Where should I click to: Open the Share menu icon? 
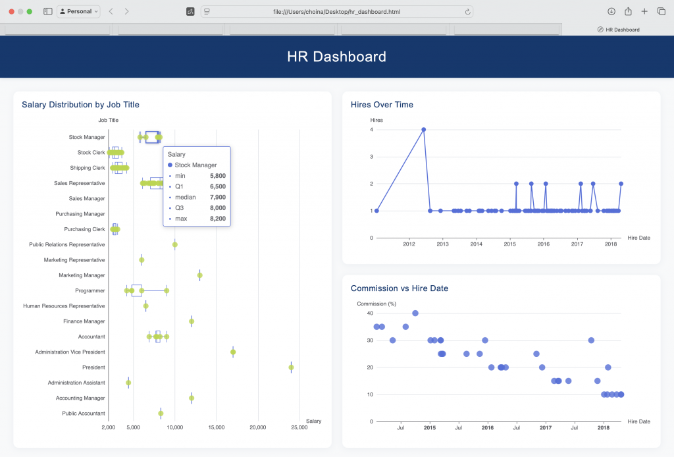click(x=627, y=11)
